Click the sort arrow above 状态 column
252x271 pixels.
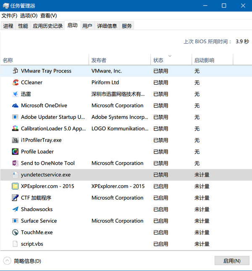coord(170,56)
